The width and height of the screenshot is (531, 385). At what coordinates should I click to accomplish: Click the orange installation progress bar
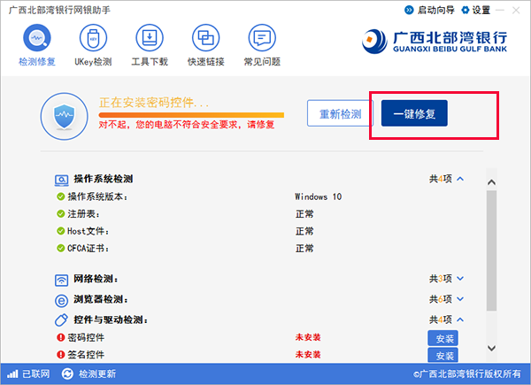coord(191,115)
